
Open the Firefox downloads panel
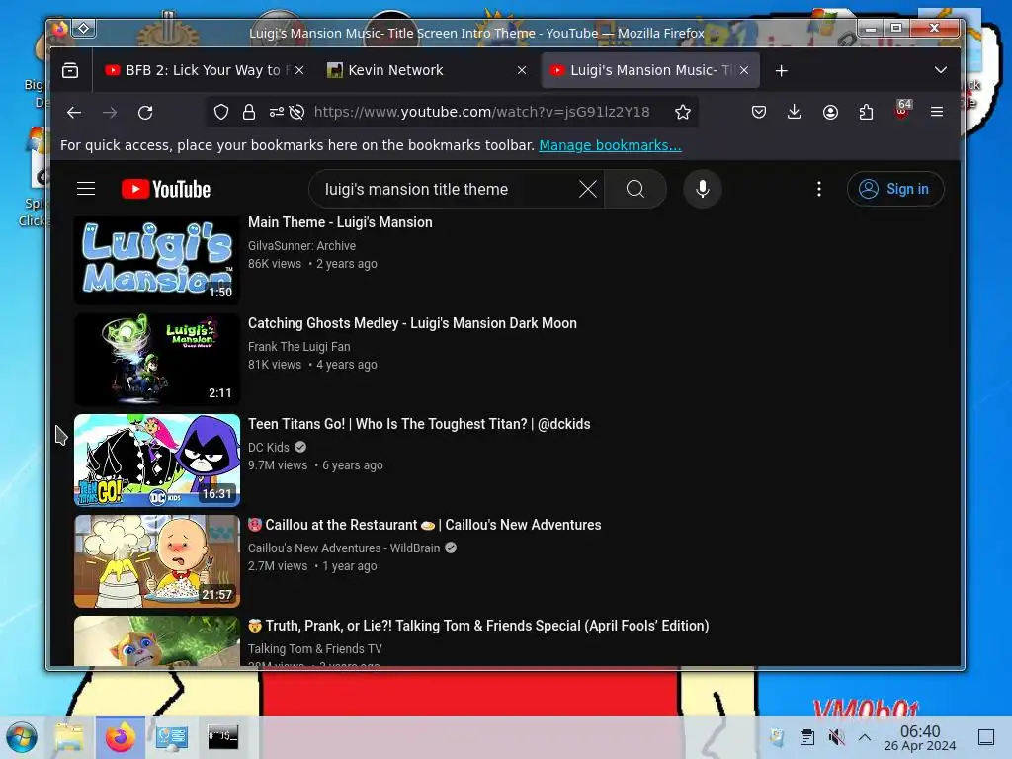coord(795,113)
